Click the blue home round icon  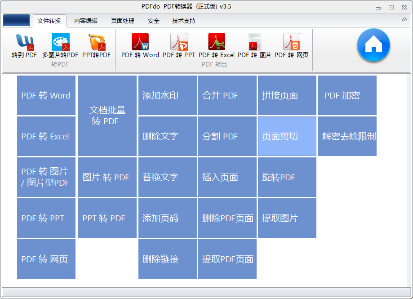coord(373,45)
